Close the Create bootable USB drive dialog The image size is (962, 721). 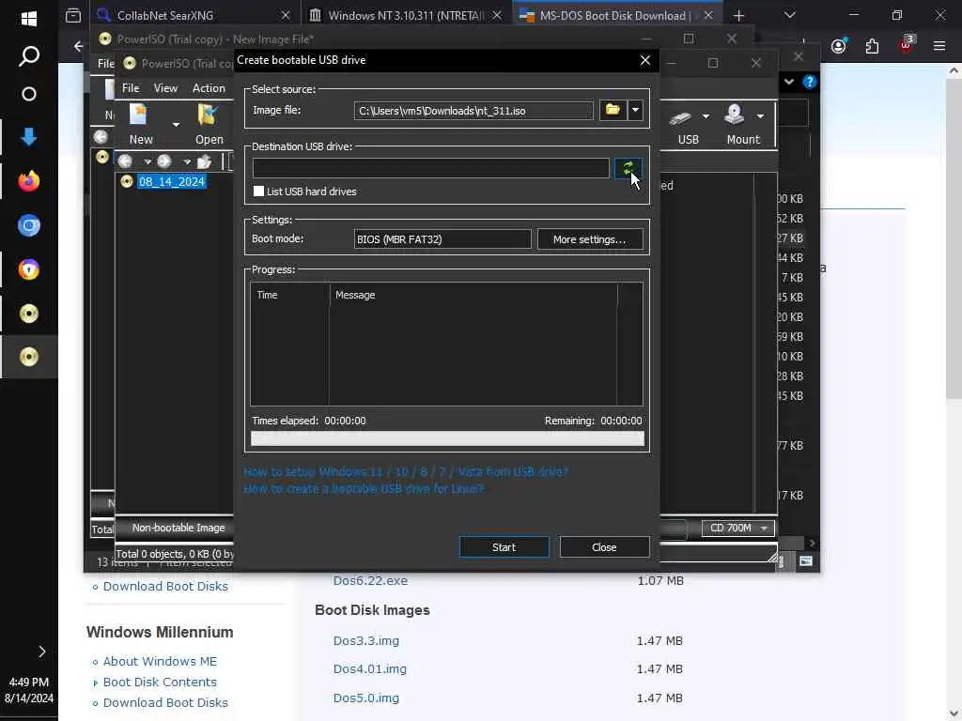[x=644, y=60]
